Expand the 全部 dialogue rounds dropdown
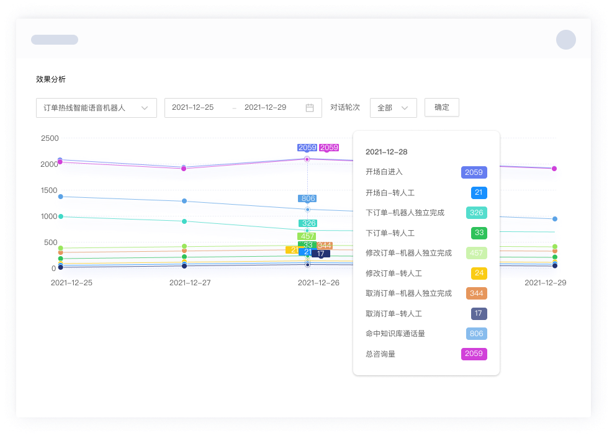The width and height of the screenshot is (612, 436). [x=393, y=108]
